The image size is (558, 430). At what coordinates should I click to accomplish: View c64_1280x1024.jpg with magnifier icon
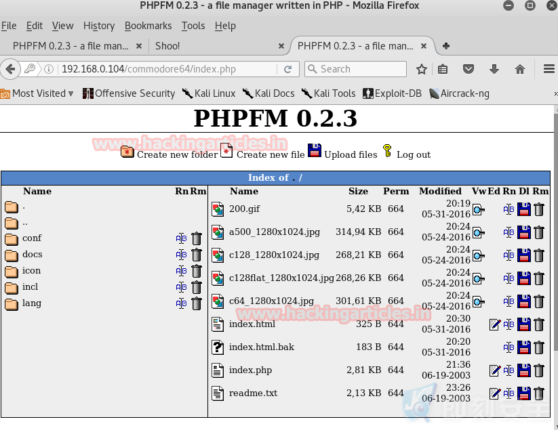coord(478,302)
